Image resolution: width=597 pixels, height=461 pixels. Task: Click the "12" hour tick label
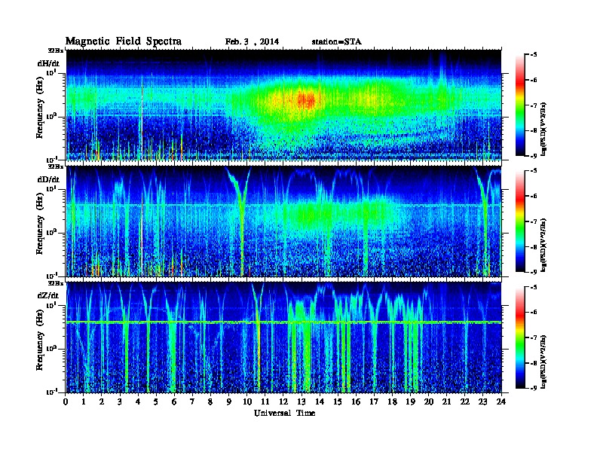(x=283, y=401)
